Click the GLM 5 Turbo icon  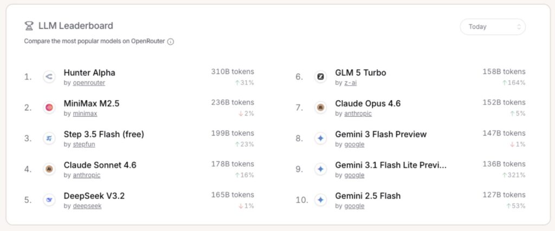[320, 77]
